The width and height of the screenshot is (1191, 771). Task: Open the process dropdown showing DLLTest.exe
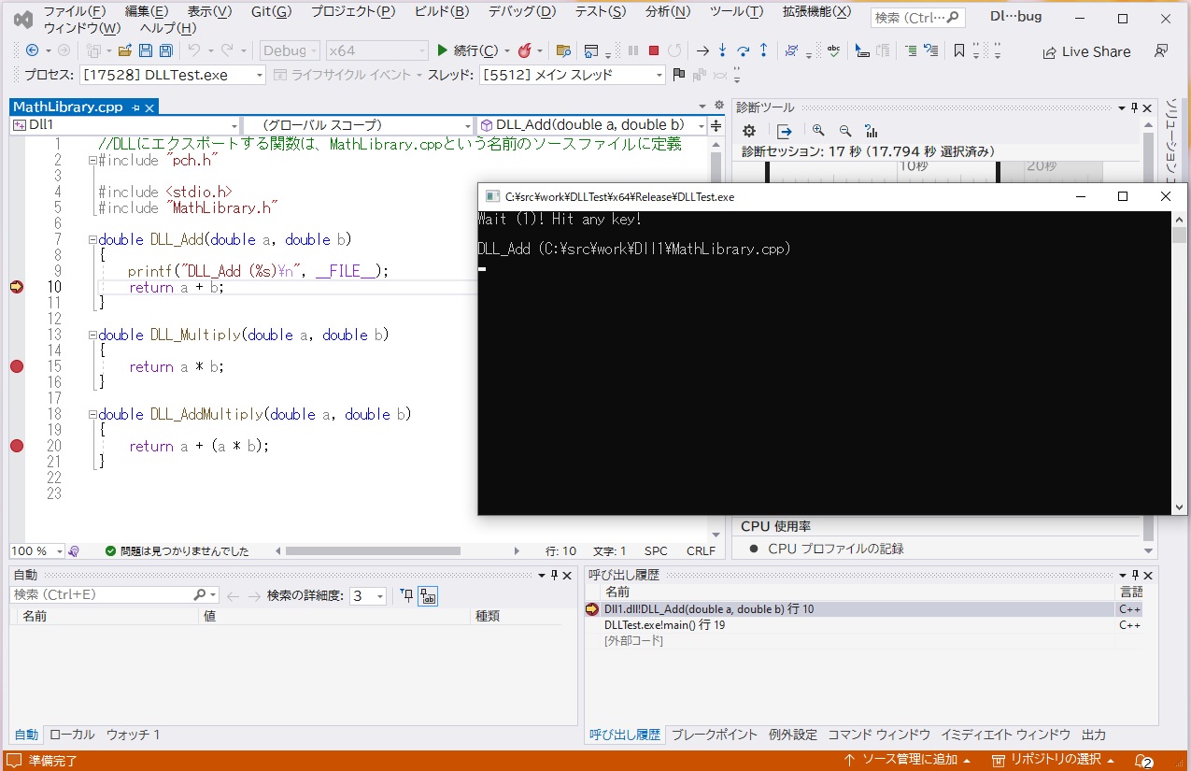174,75
